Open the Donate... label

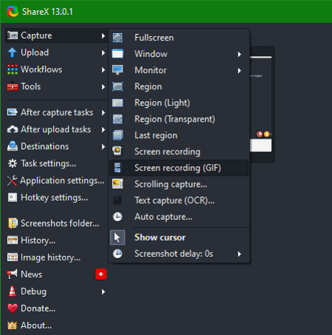point(38,308)
